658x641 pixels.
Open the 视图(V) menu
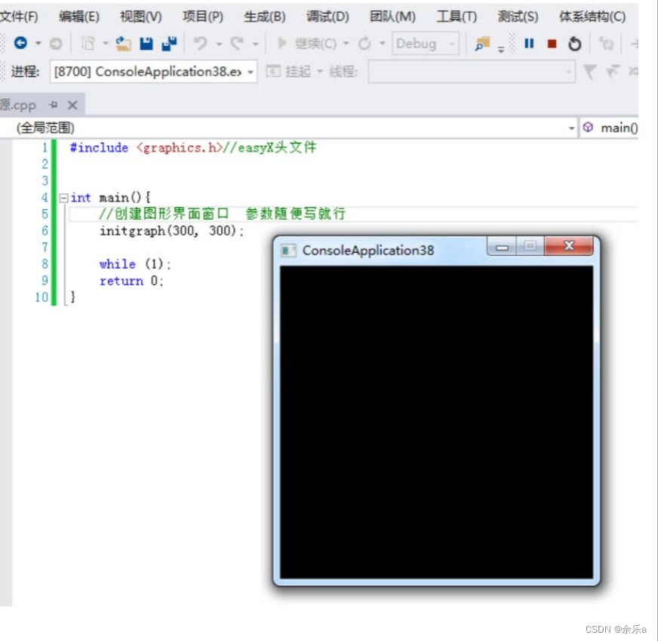[x=140, y=17]
